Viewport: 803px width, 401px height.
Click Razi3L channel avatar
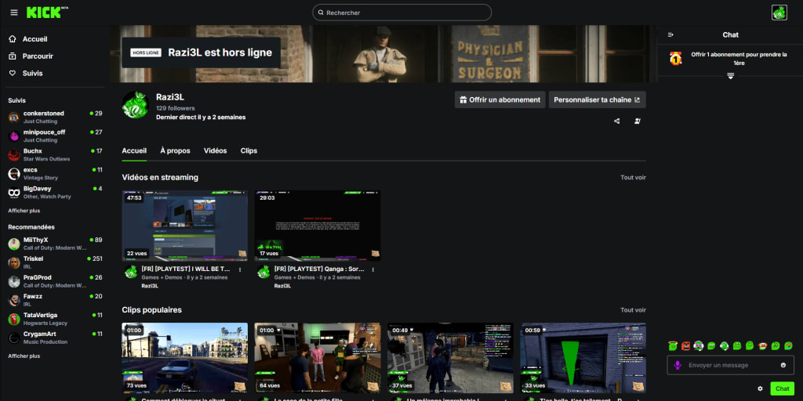135,105
